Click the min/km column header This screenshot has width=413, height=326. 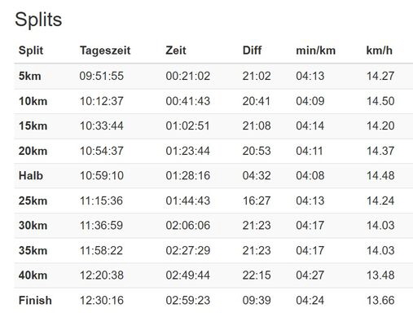coord(315,51)
